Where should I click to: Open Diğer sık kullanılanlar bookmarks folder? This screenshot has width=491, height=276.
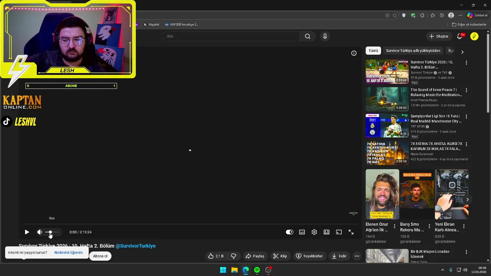[x=469, y=25]
